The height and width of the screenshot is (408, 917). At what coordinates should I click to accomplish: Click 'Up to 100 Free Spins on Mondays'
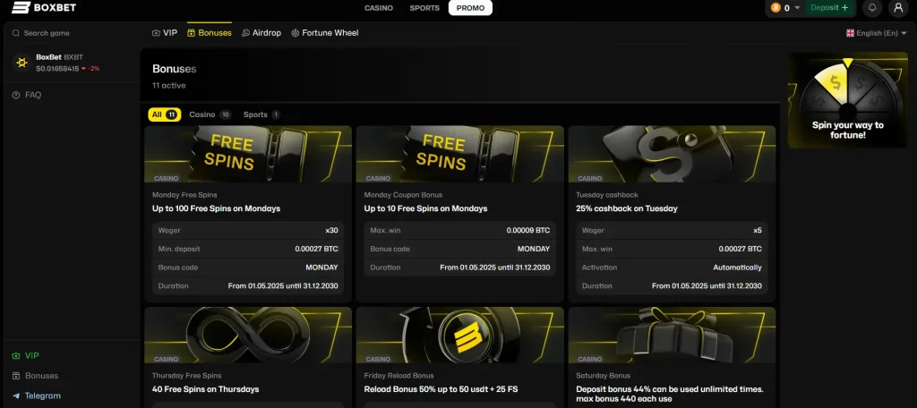217,208
